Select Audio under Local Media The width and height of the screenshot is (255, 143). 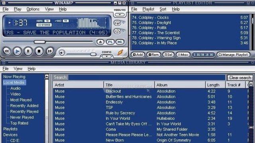[16, 88]
